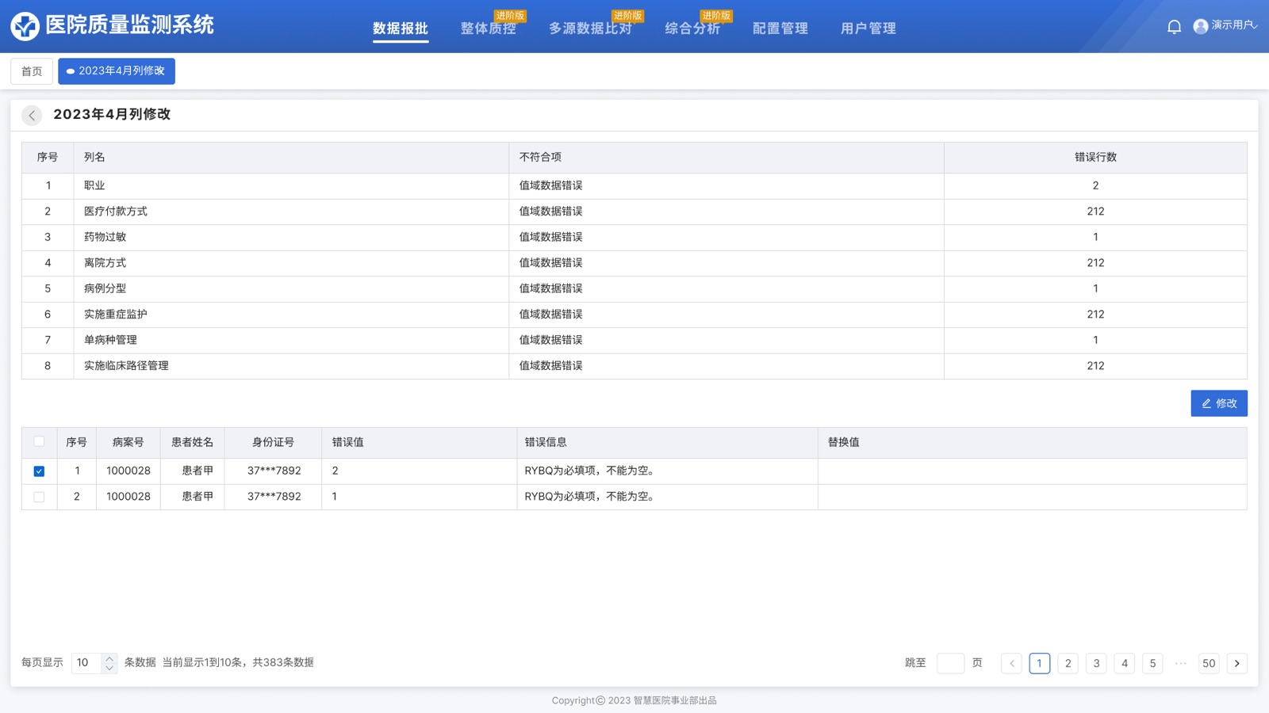The width and height of the screenshot is (1269, 713).
Task: Jump to last page 50
Action: click(x=1209, y=663)
